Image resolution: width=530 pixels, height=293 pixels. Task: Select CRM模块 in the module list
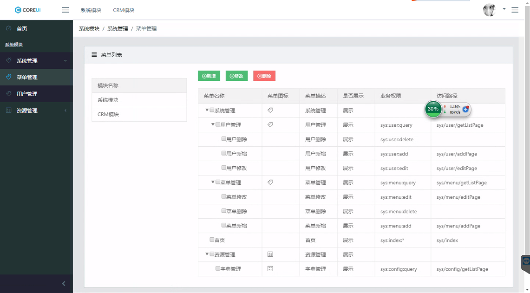pyautogui.click(x=139, y=114)
